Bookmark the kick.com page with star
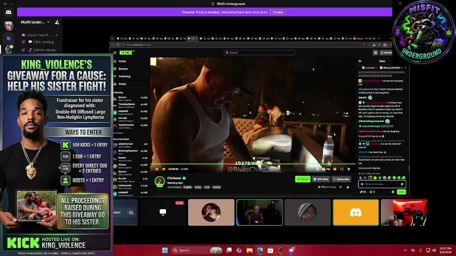This screenshot has width=456, height=256. tap(368, 45)
